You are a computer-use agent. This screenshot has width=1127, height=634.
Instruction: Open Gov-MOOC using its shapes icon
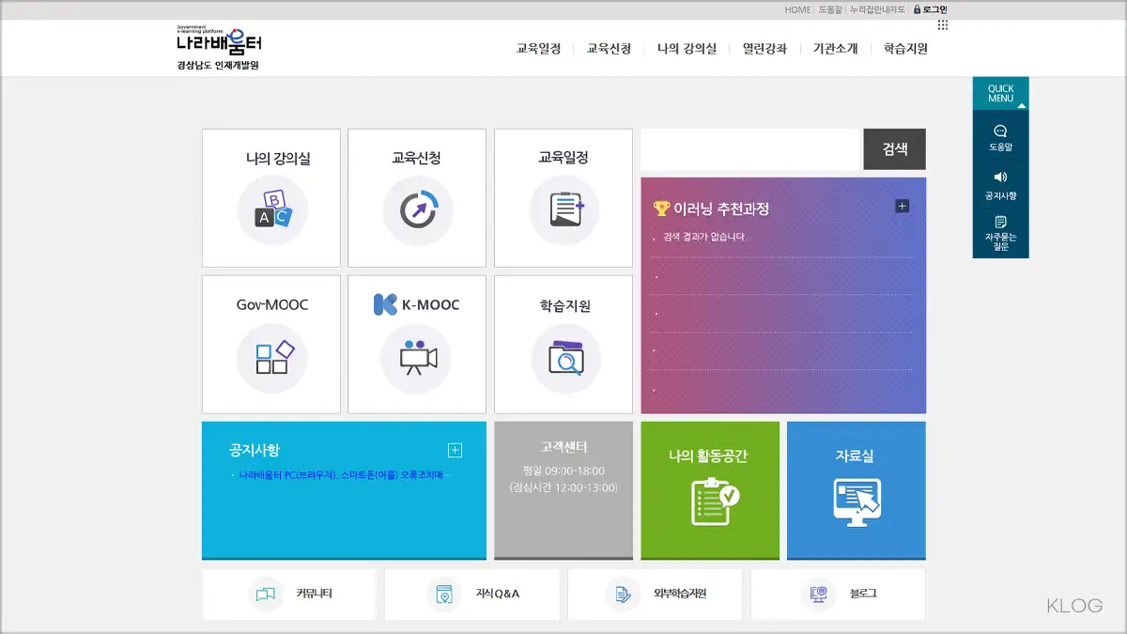(x=270, y=358)
